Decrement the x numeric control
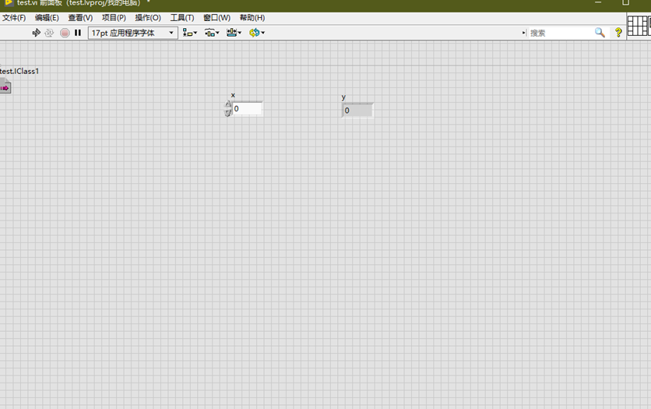 point(227,112)
